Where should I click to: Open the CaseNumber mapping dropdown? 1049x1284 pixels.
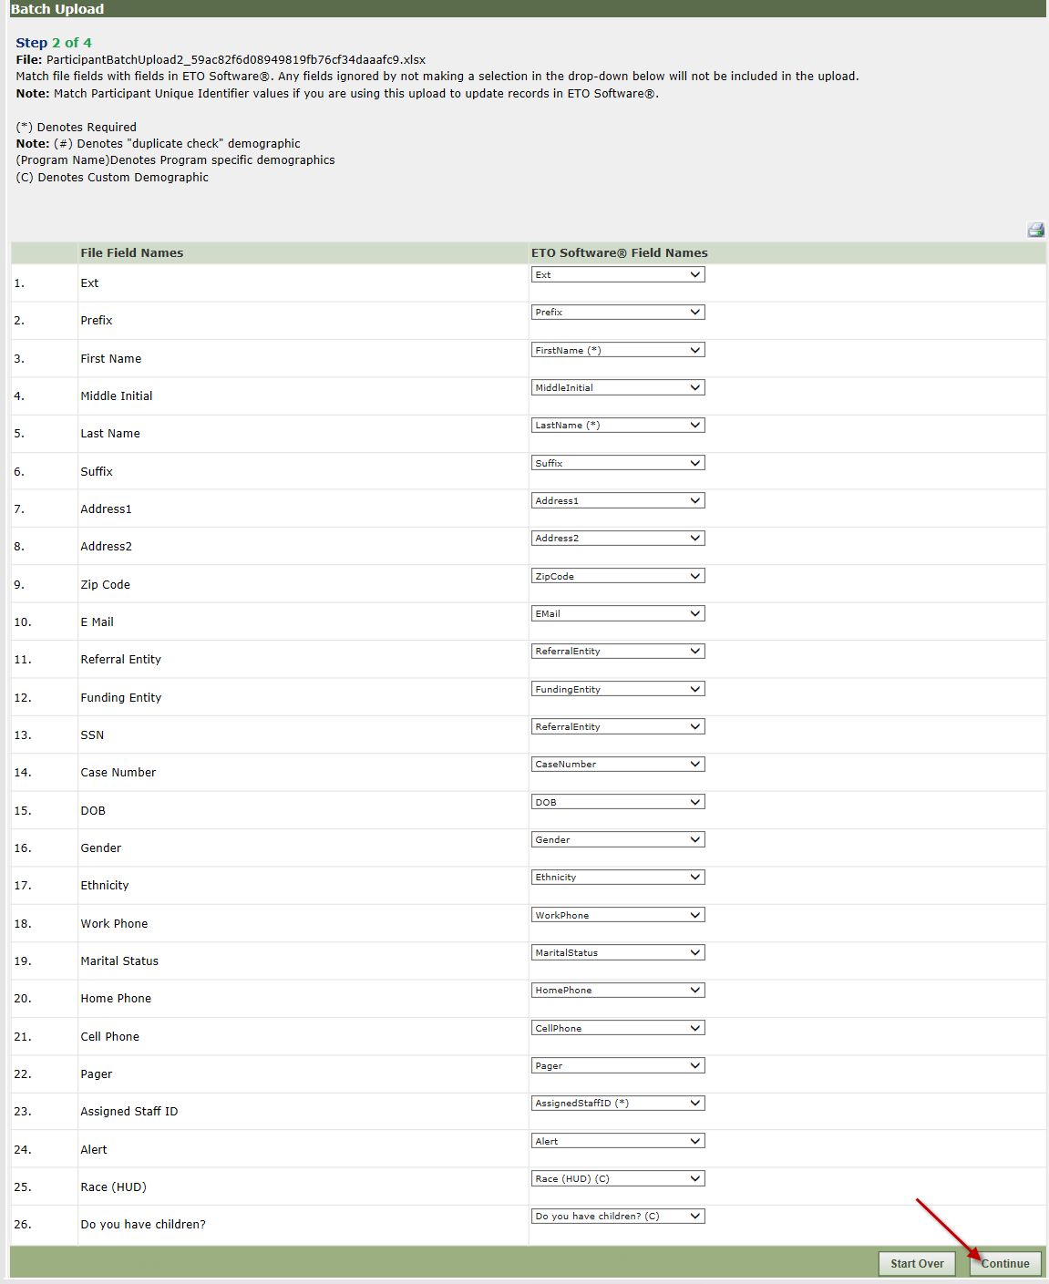pos(618,764)
